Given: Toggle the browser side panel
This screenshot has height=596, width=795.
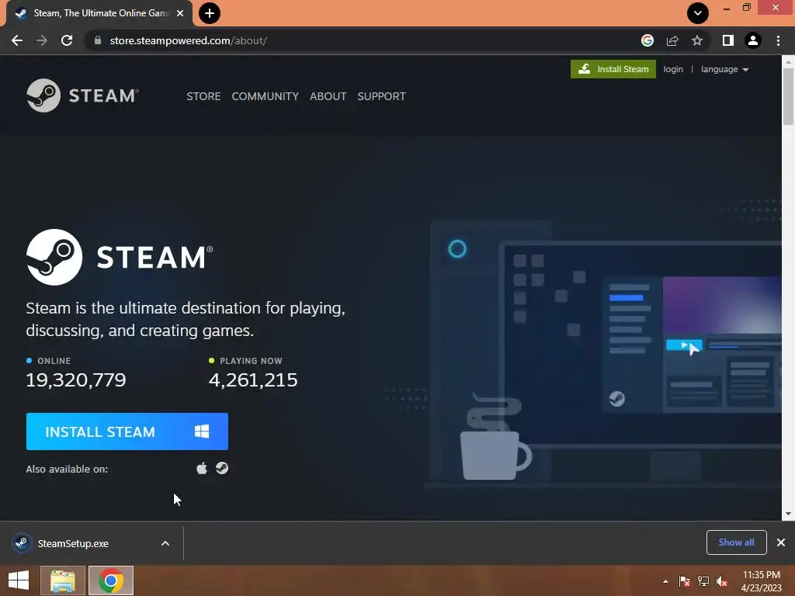Looking at the screenshot, I should click(x=728, y=40).
